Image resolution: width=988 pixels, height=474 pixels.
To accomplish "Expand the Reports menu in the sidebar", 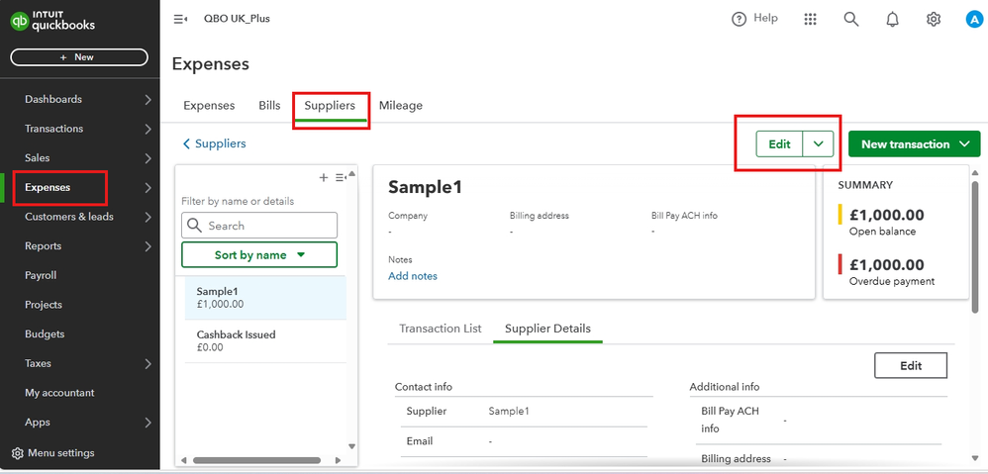I will pos(148,246).
